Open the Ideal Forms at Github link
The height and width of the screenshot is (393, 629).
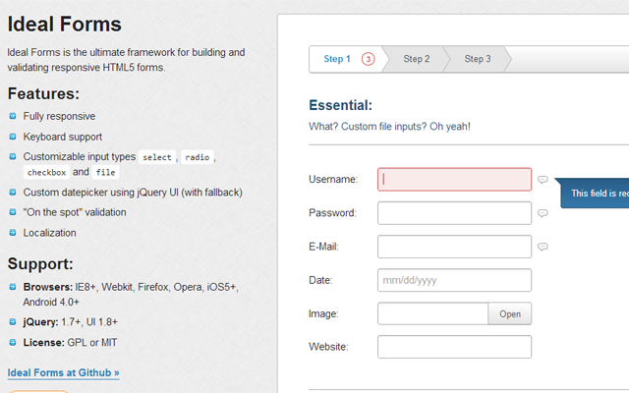(x=63, y=373)
